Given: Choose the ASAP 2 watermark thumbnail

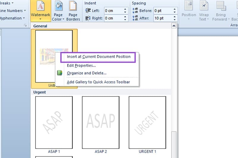Looking at the screenshot, I should [x=101, y=122].
